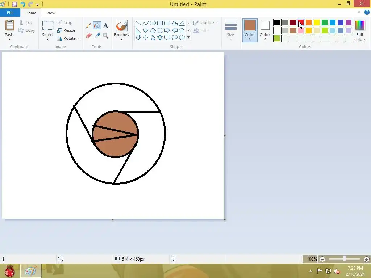Click the Save icon in title bar
Viewport: 371px width, 278px height.
pos(14,4)
